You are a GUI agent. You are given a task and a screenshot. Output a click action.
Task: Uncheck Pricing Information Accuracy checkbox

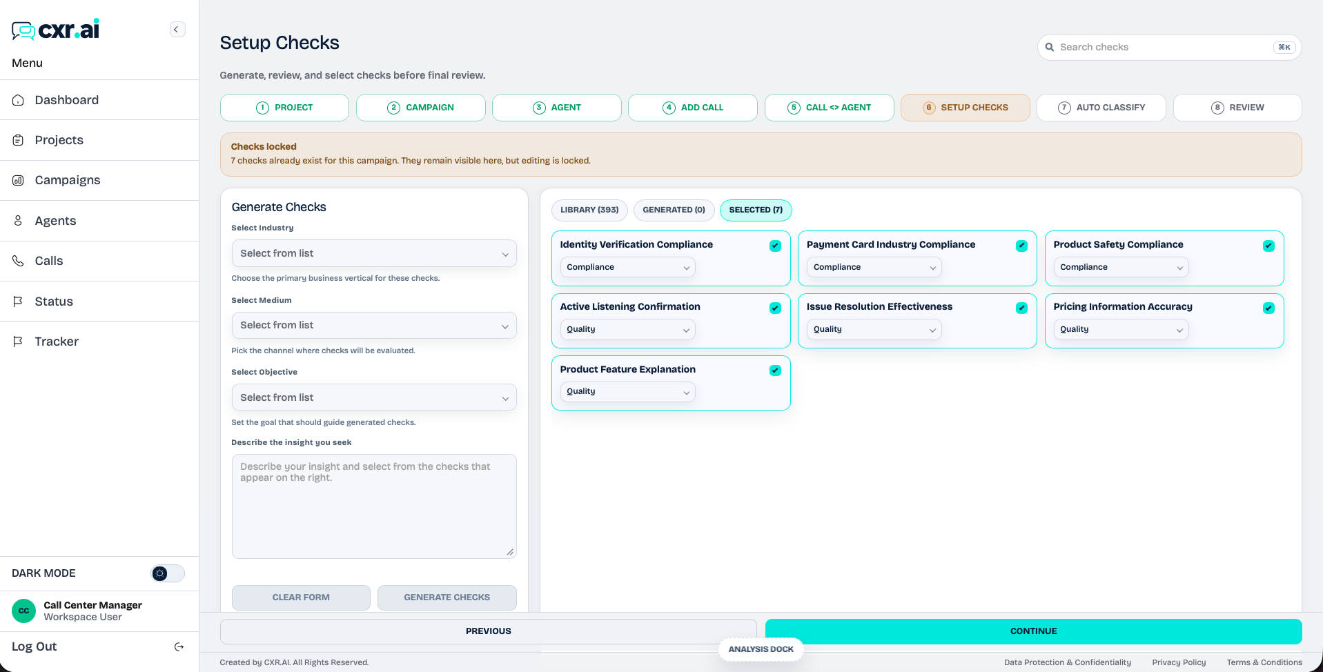[1268, 308]
